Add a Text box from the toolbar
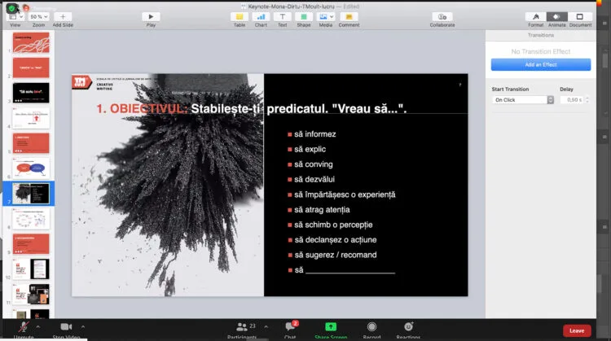 [282, 17]
